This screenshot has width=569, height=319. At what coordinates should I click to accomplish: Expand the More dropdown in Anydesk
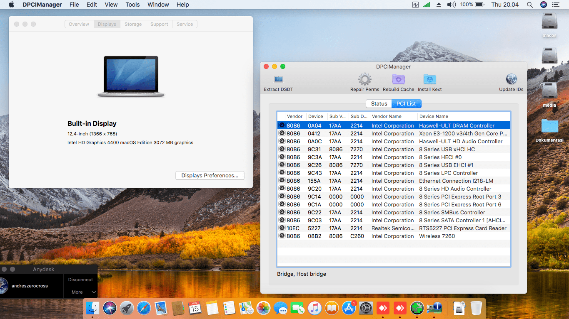pyautogui.click(x=80, y=292)
